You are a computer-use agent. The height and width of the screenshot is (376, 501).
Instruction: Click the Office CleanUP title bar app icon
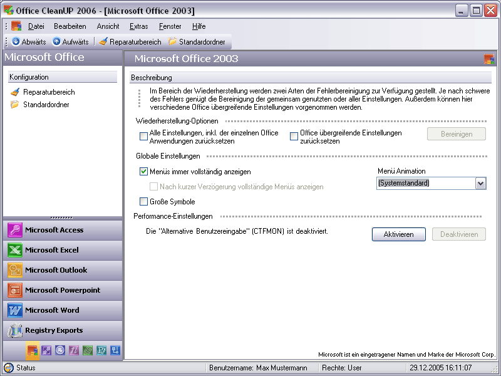point(9,10)
